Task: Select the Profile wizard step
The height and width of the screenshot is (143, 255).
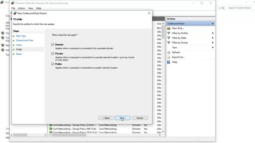Action: click(x=19, y=49)
